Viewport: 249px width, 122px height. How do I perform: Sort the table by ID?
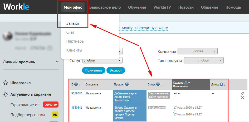[79, 85]
